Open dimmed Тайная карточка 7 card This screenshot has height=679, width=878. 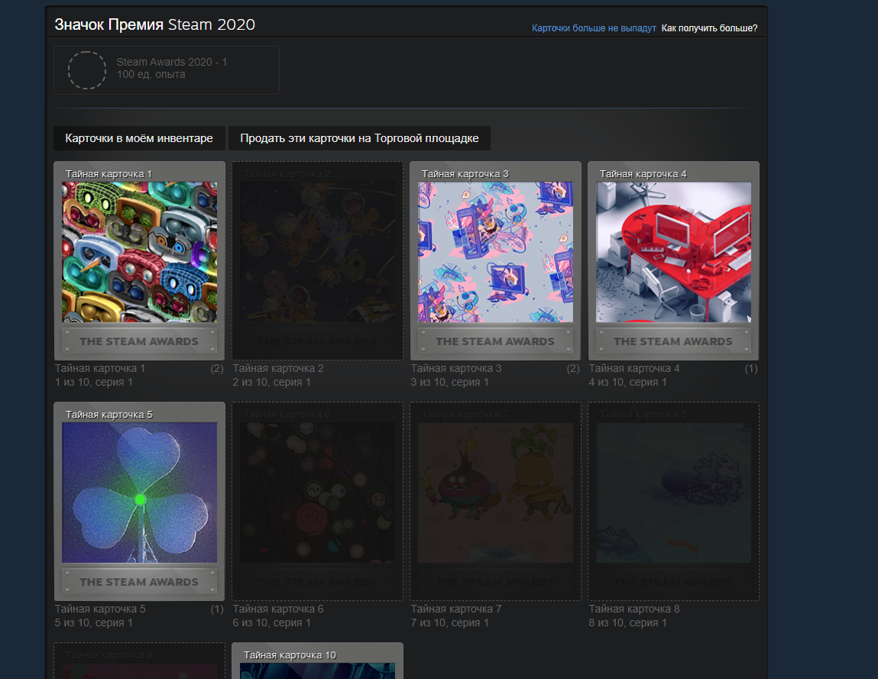click(x=496, y=502)
